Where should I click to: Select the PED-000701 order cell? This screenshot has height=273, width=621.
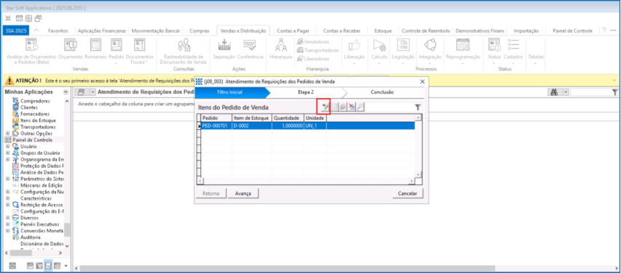[x=217, y=126]
